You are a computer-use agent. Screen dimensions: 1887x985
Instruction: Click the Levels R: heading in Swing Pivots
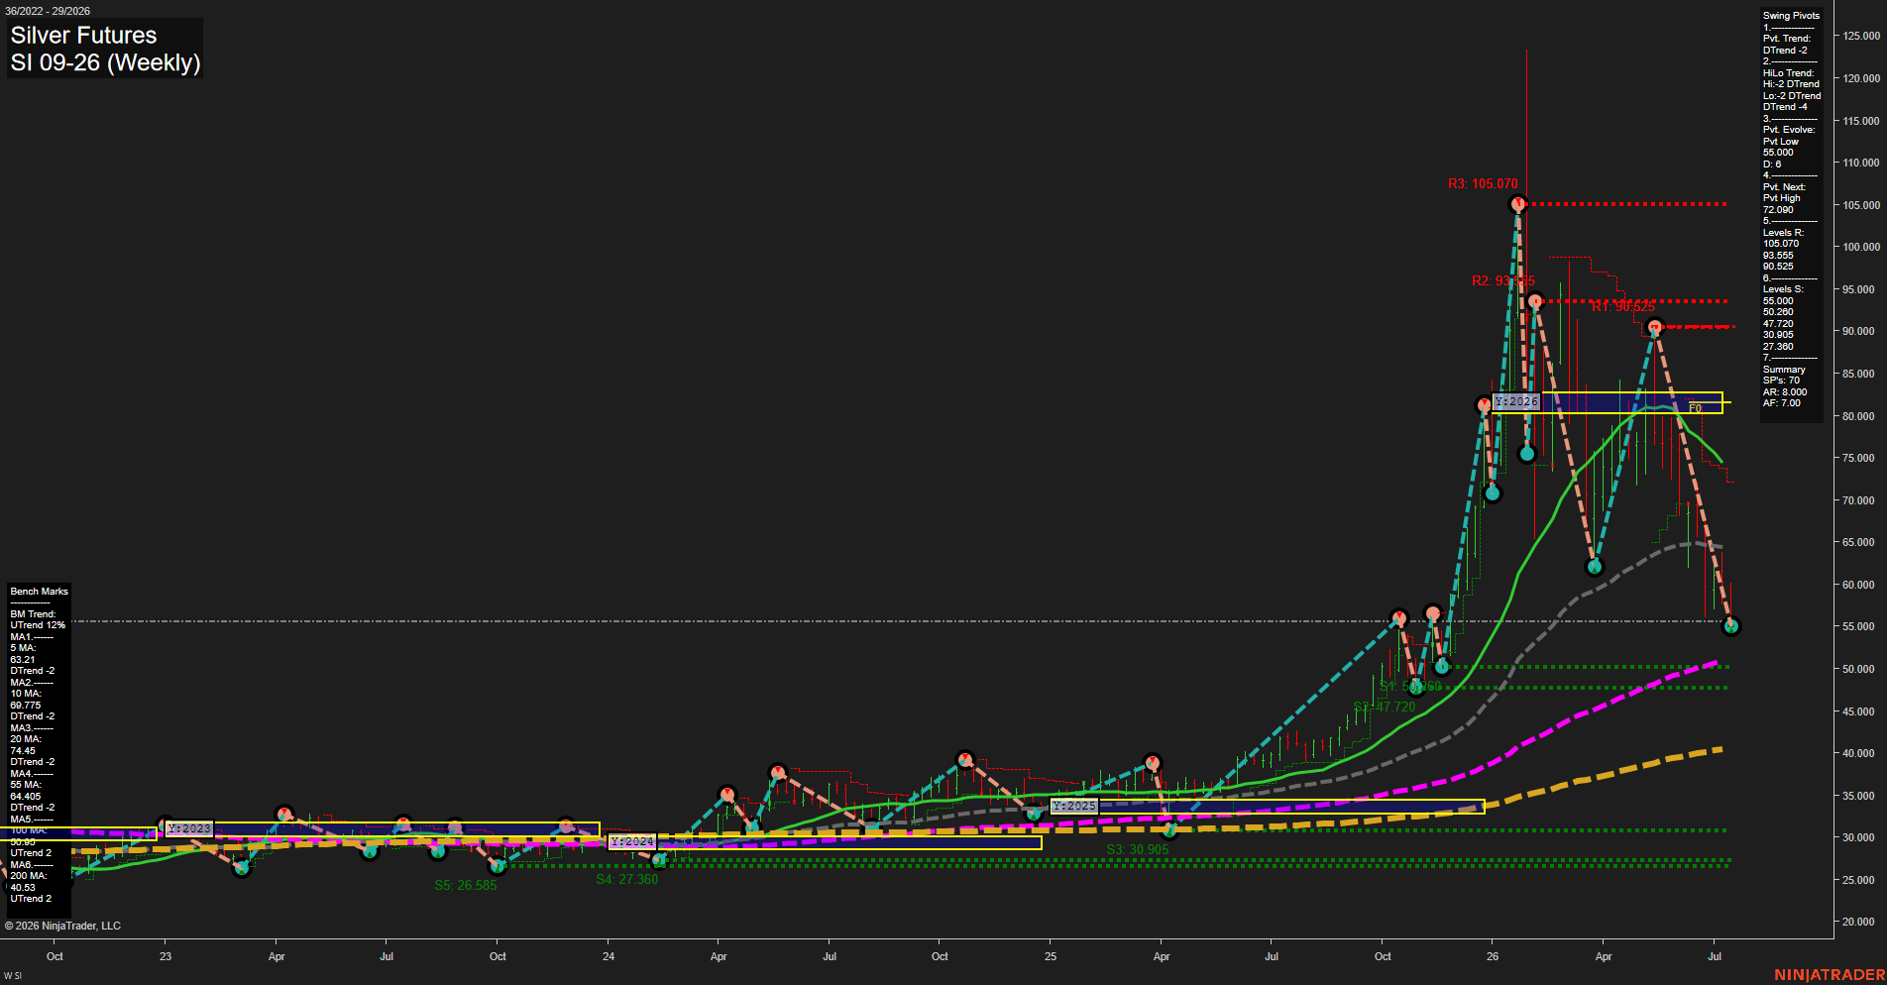coord(1783,233)
